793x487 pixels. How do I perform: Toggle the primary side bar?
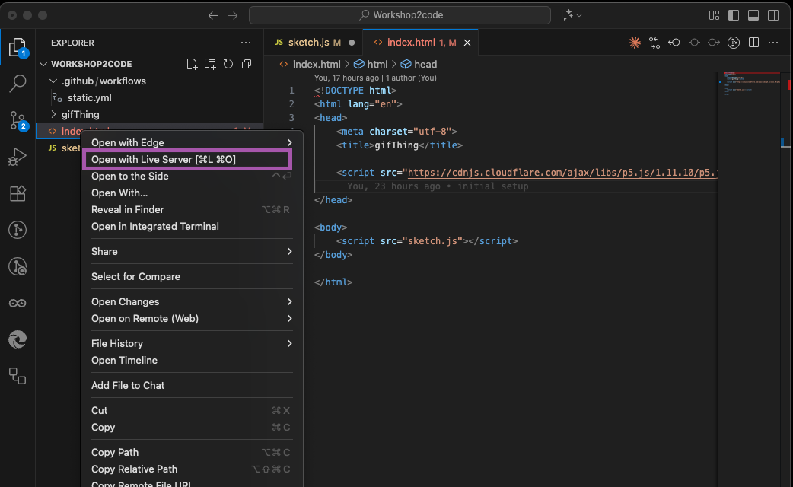coord(734,15)
